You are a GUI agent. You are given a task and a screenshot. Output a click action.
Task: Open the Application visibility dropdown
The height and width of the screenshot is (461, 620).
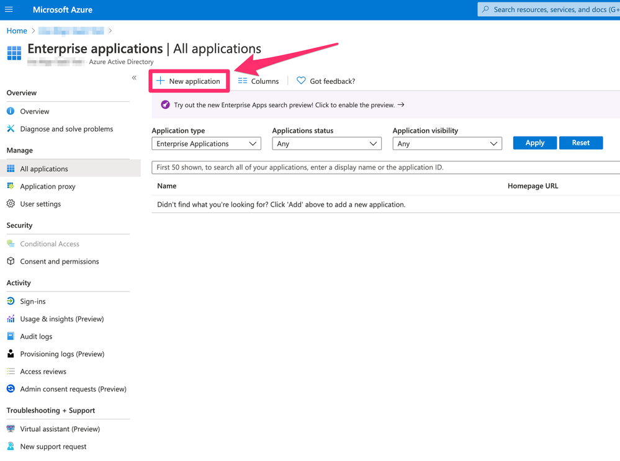(447, 143)
